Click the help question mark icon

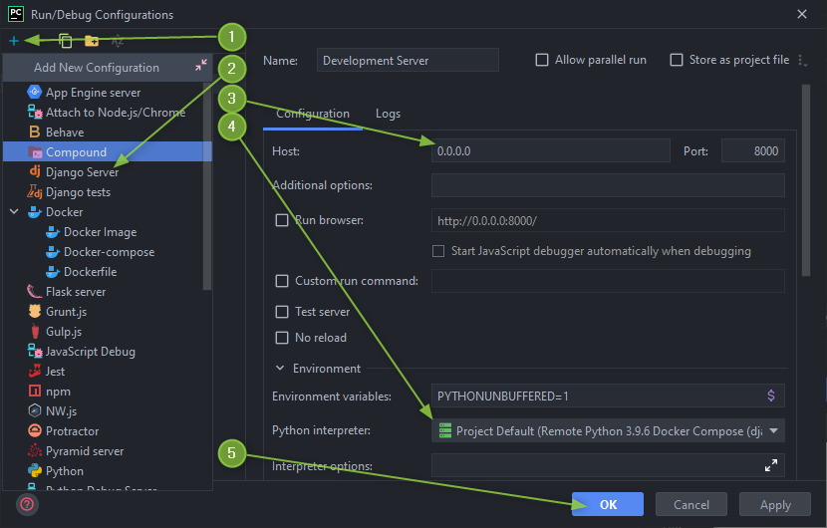click(x=27, y=504)
